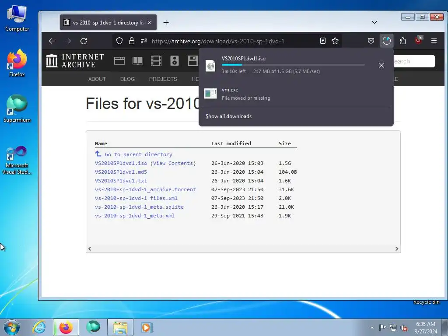The width and height of the screenshot is (448, 336).
Task: Click the listing's right scroll arrow
Action: pos(397,248)
